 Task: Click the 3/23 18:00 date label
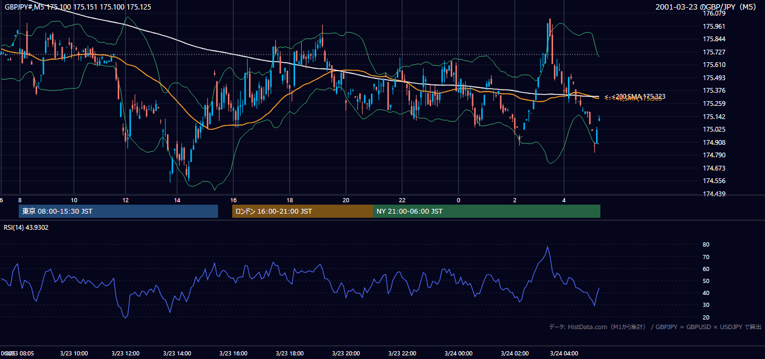click(289, 354)
